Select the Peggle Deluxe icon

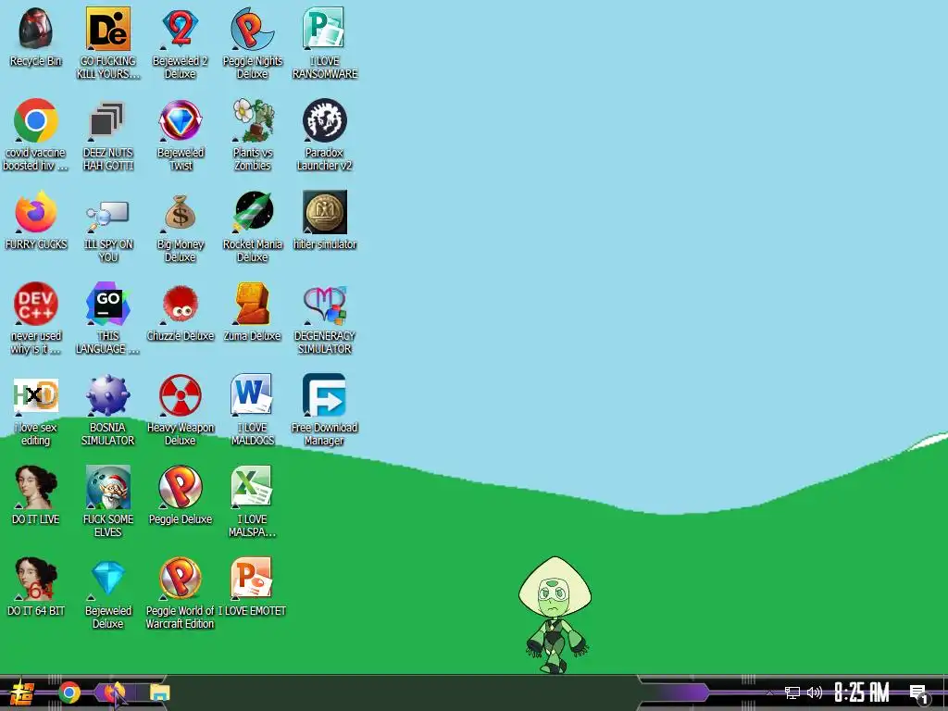tap(181, 487)
